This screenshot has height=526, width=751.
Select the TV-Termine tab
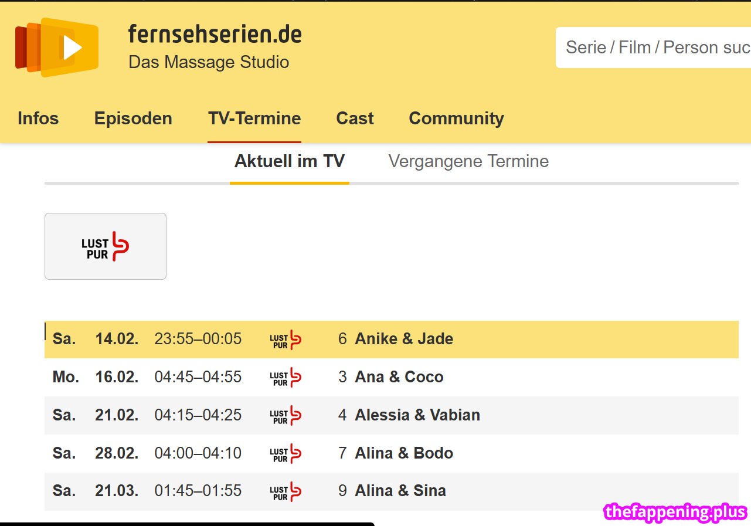tap(254, 118)
